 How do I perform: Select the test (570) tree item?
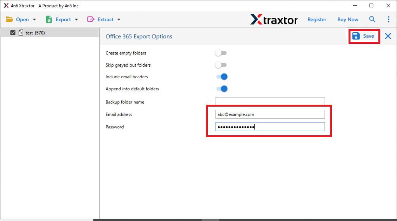tap(50, 33)
